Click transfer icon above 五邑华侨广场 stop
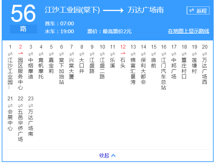 pos(21,106)
